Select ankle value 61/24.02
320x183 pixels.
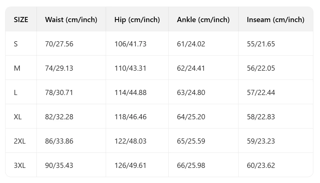(191, 44)
